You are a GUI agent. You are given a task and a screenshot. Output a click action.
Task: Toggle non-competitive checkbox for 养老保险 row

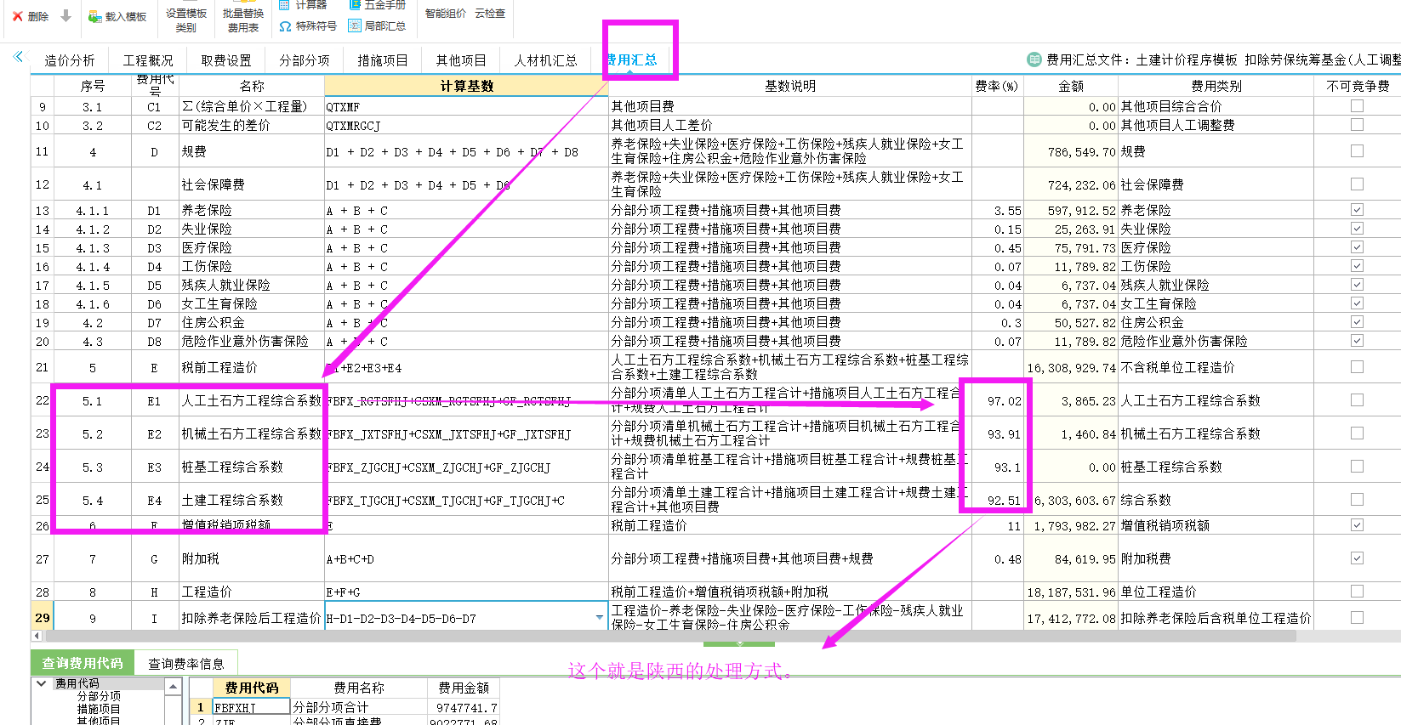pos(1357,210)
